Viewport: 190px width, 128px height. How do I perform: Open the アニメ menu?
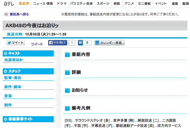[x=129, y=4]
